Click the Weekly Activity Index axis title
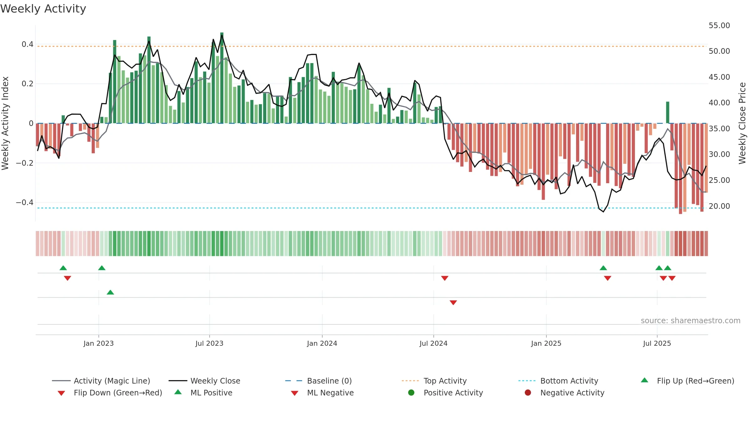751x422 pixels. coord(5,123)
